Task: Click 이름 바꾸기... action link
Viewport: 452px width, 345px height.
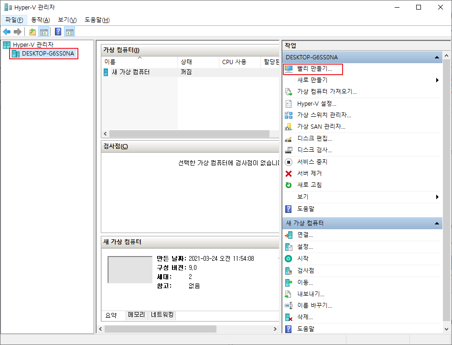Action: 314,305
